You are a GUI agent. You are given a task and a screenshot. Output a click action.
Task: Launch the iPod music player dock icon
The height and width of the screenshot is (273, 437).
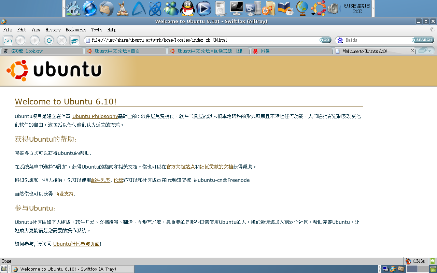(221, 9)
